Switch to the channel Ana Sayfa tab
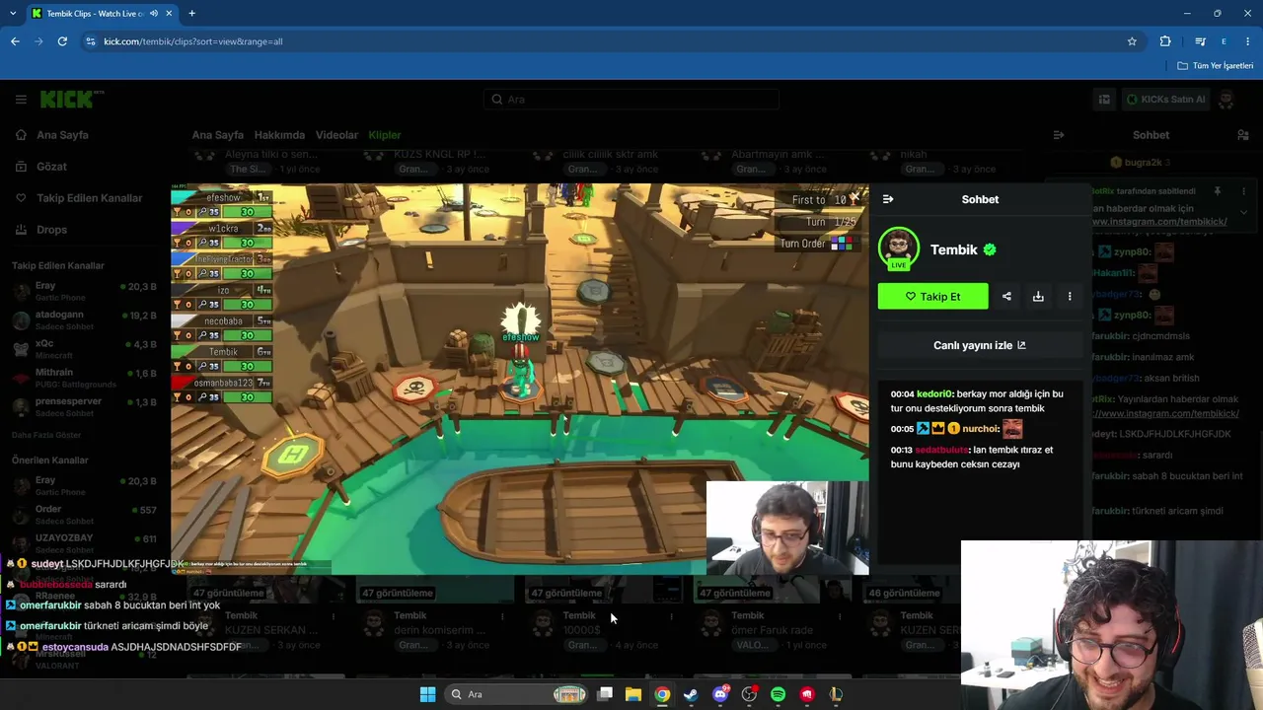This screenshot has height=710, width=1263. 217,135
